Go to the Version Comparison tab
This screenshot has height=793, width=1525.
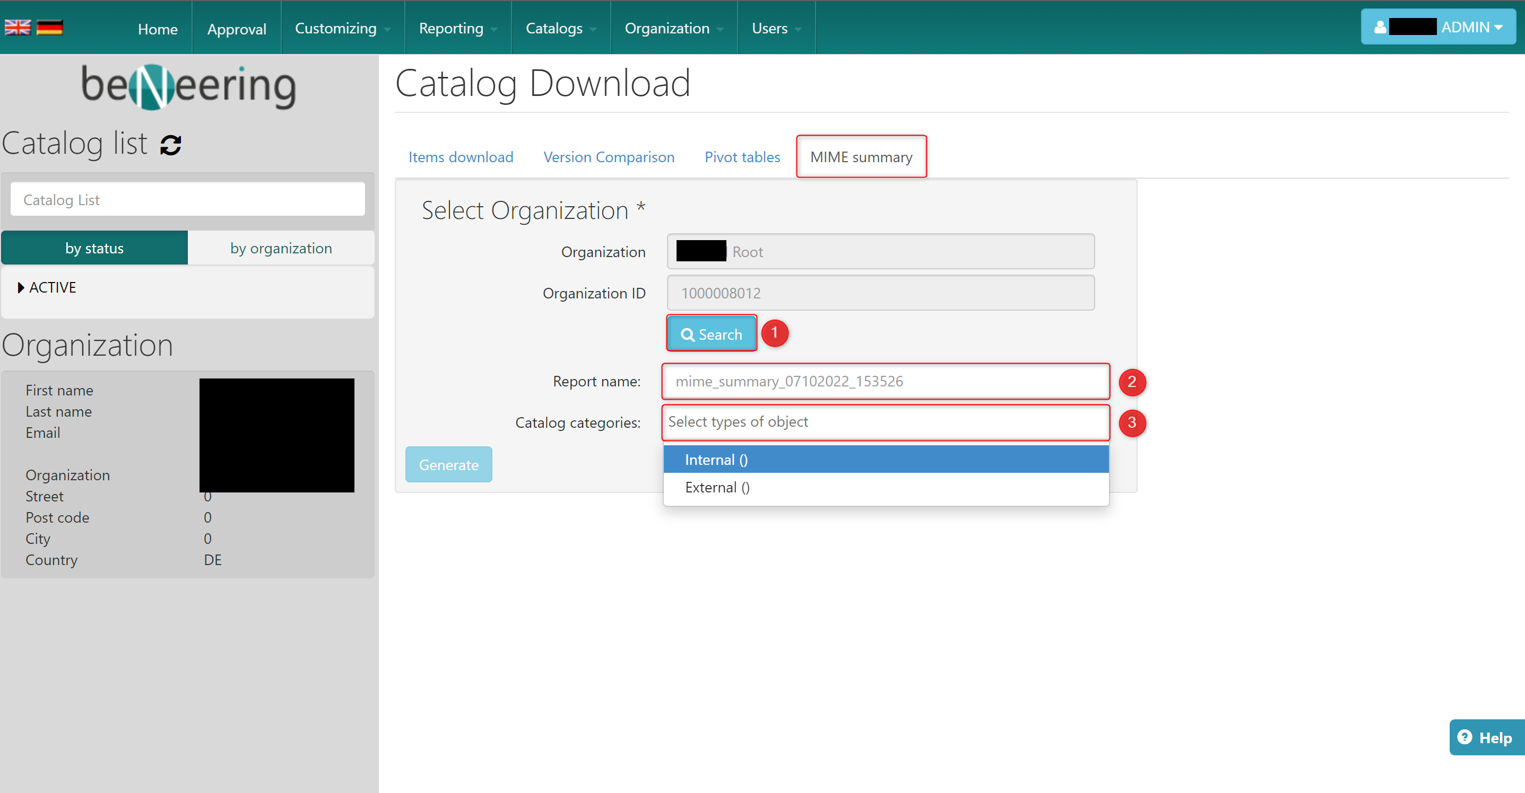pos(609,157)
